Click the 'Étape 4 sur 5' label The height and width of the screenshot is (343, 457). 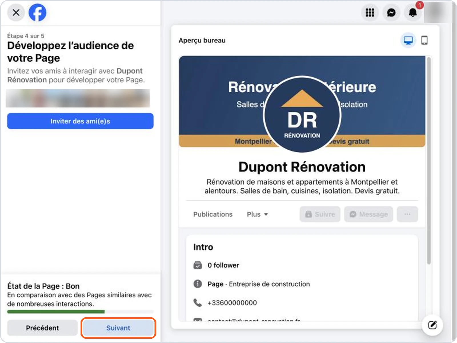click(26, 36)
